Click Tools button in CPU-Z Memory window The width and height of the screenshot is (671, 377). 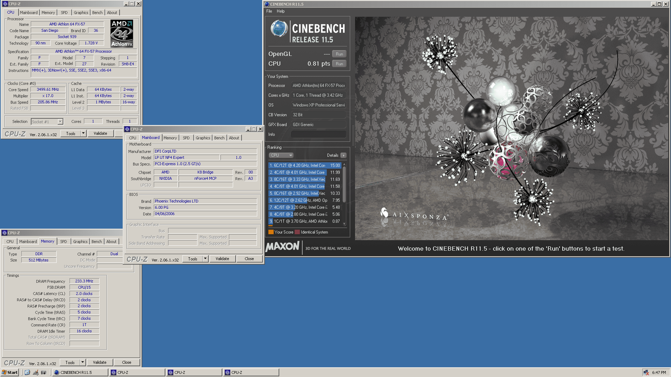coord(70,362)
